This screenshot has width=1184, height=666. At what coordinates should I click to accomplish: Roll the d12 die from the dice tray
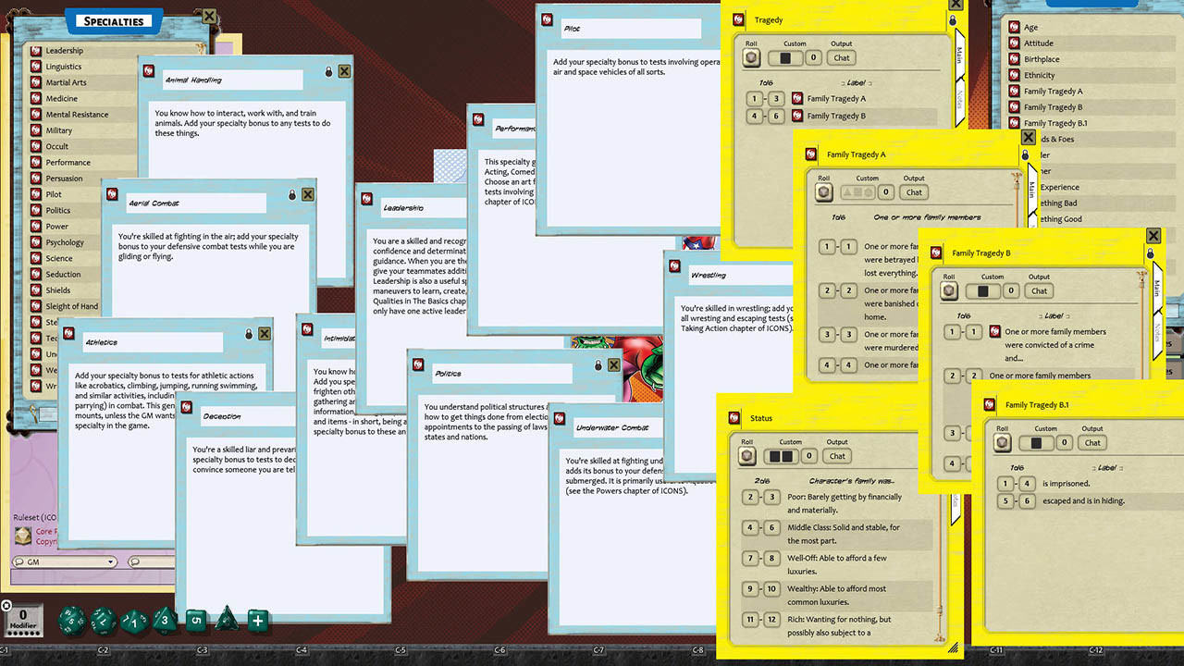click(103, 621)
